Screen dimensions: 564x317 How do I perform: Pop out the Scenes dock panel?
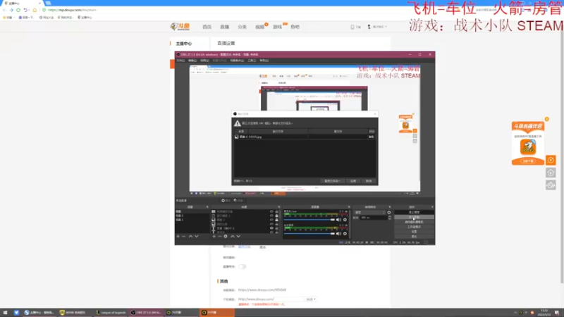pyautogui.click(x=207, y=207)
